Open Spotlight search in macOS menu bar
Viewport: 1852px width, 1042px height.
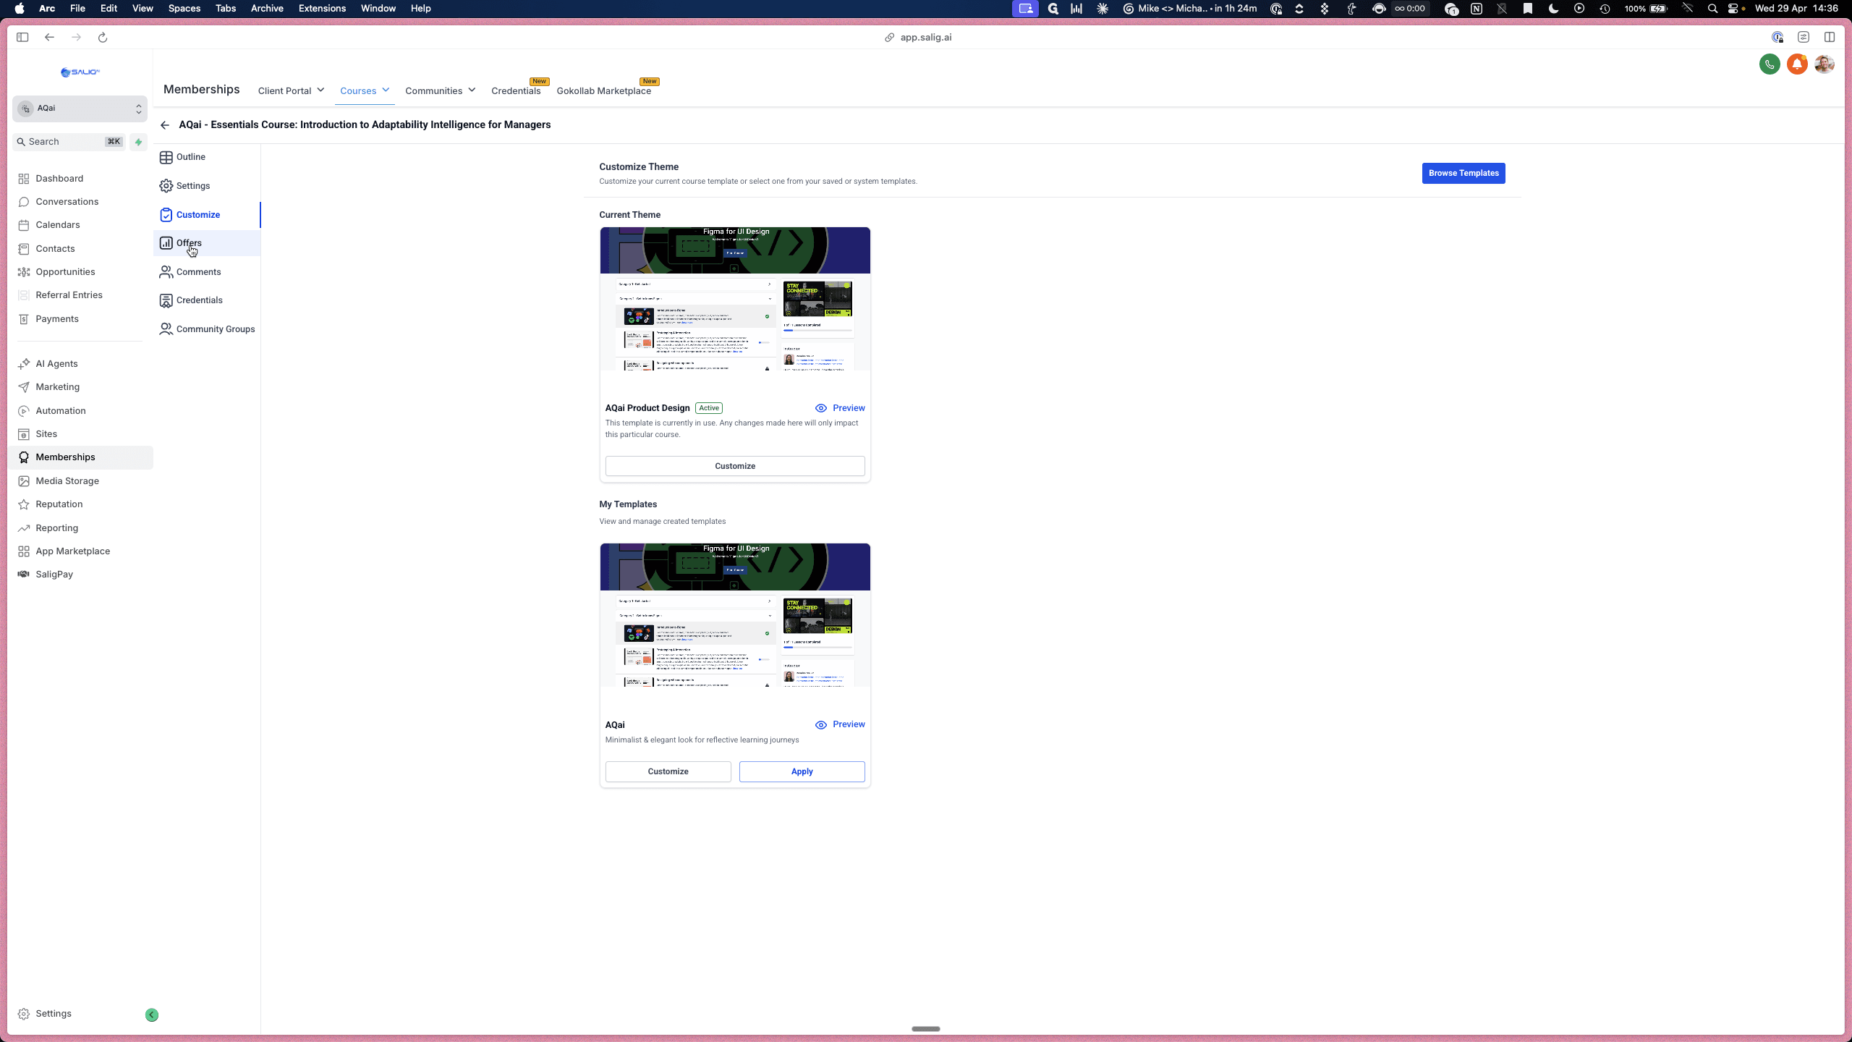tap(1712, 9)
